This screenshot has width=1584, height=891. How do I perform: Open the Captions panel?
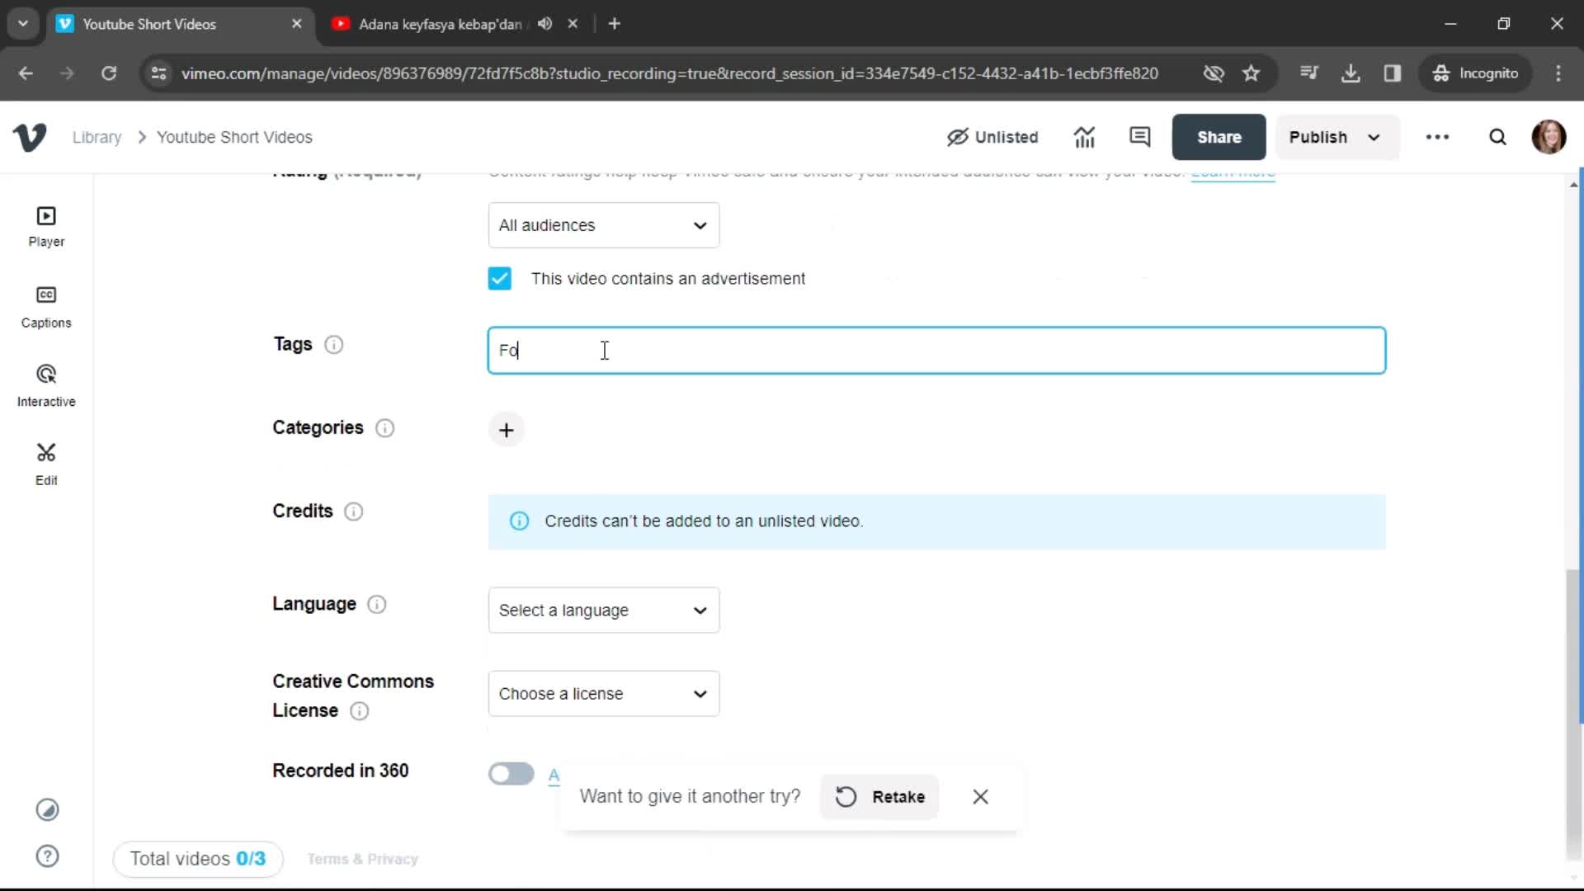tap(45, 308)
